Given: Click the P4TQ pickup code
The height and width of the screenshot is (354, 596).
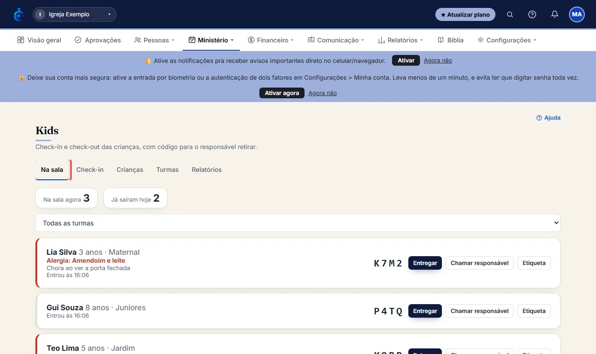Looking at the screenshot, I should point(388,311).
